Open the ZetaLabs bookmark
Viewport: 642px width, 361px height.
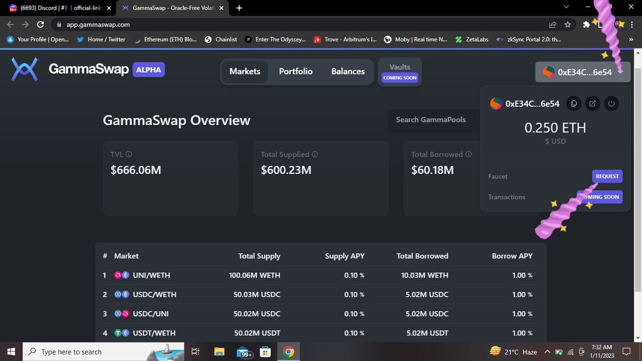(472, 39)
